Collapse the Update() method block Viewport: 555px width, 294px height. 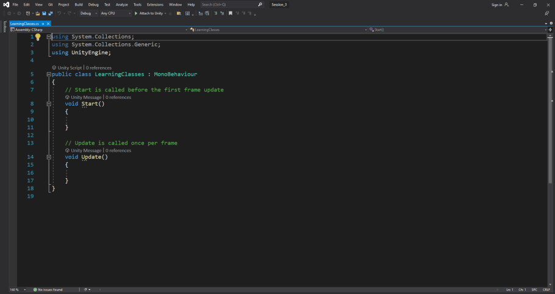click(x=49, y=157)
